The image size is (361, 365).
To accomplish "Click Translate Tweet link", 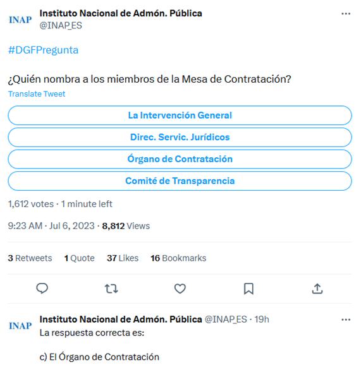I will click(37, 94).
